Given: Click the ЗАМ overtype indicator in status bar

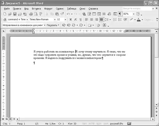Looking at the screenshot, I should point(106,124).
